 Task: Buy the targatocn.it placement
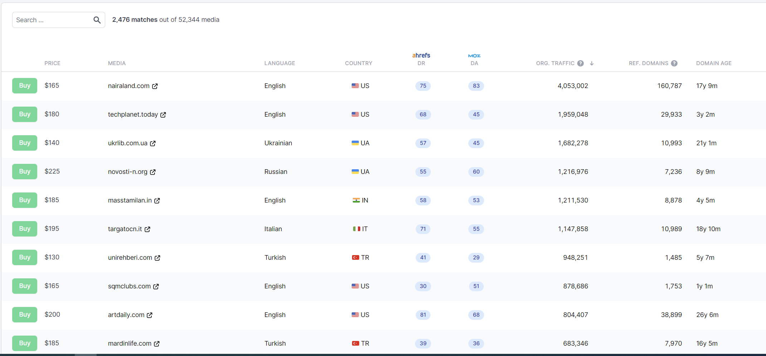pyautogui.click(x=25, y=229)
